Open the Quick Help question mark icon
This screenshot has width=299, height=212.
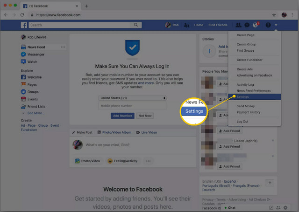[x=268, y=25]
